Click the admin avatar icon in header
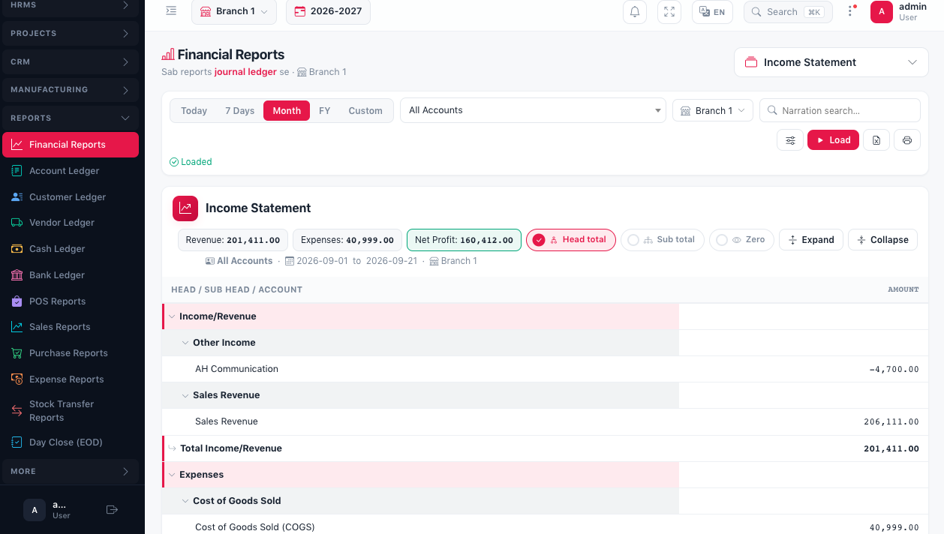 click(x=882, y=12)
